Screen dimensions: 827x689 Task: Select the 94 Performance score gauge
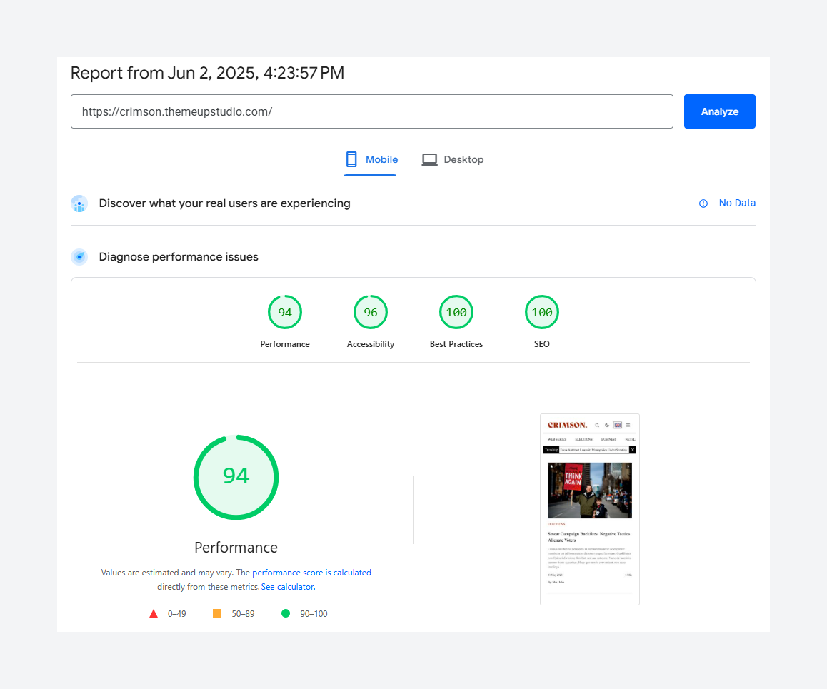click(285, 312)
